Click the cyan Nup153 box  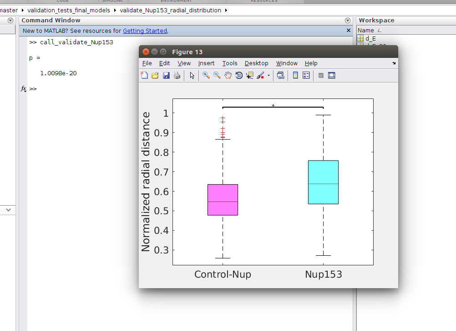tap(324, 182)
